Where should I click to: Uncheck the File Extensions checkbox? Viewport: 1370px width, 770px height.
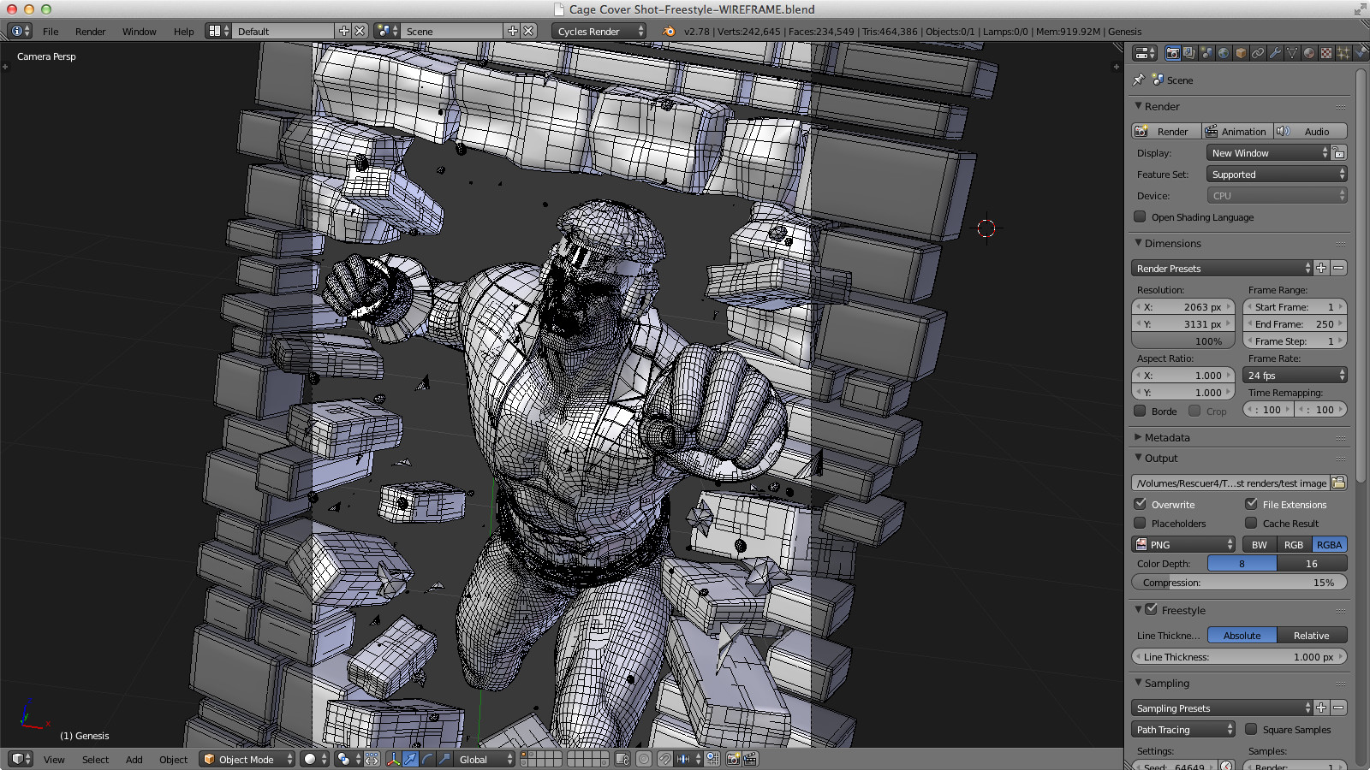pos(1251,504)
